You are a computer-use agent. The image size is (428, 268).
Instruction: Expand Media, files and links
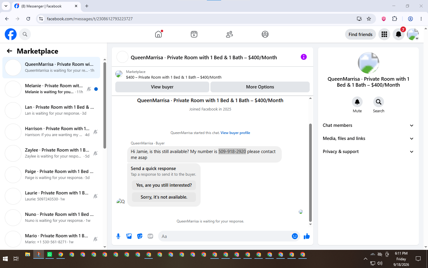pos(368,138)
